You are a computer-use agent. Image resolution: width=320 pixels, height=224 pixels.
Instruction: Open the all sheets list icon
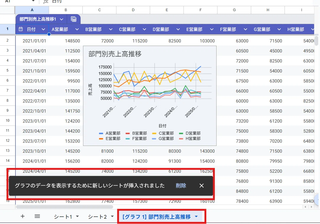click(x=37, y=216)
